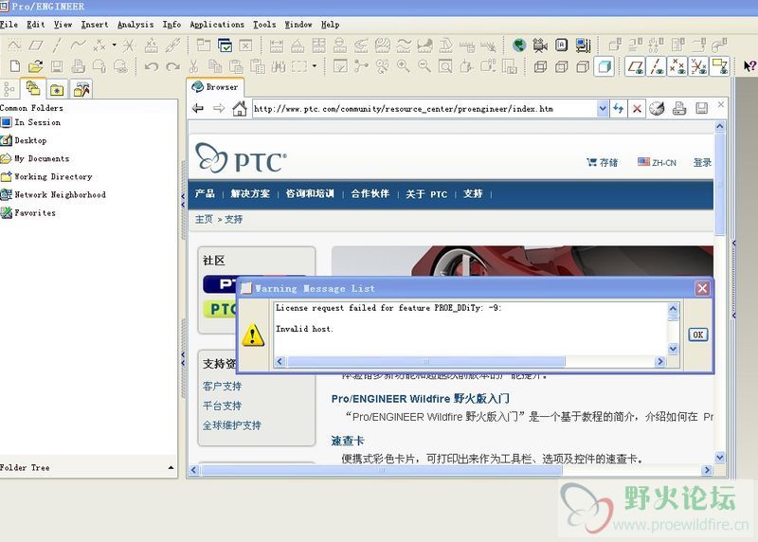Click the browser bottom horizontal scrollbar

point(382,470)
